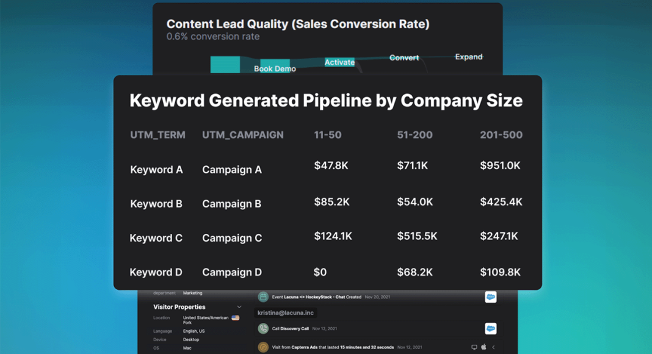Click the $68.2K value
The image size is (652, 354).
coord(415,272)
